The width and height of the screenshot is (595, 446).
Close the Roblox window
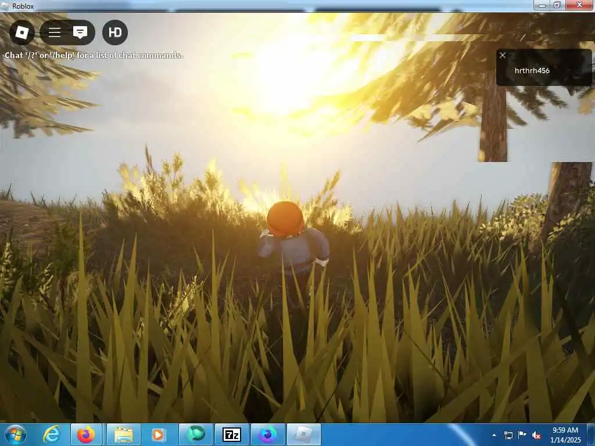coord(580,5)
